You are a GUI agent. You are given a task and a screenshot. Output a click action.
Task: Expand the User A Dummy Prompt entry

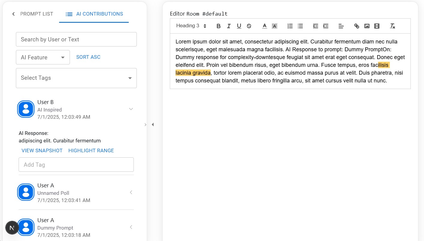(131, 227)
